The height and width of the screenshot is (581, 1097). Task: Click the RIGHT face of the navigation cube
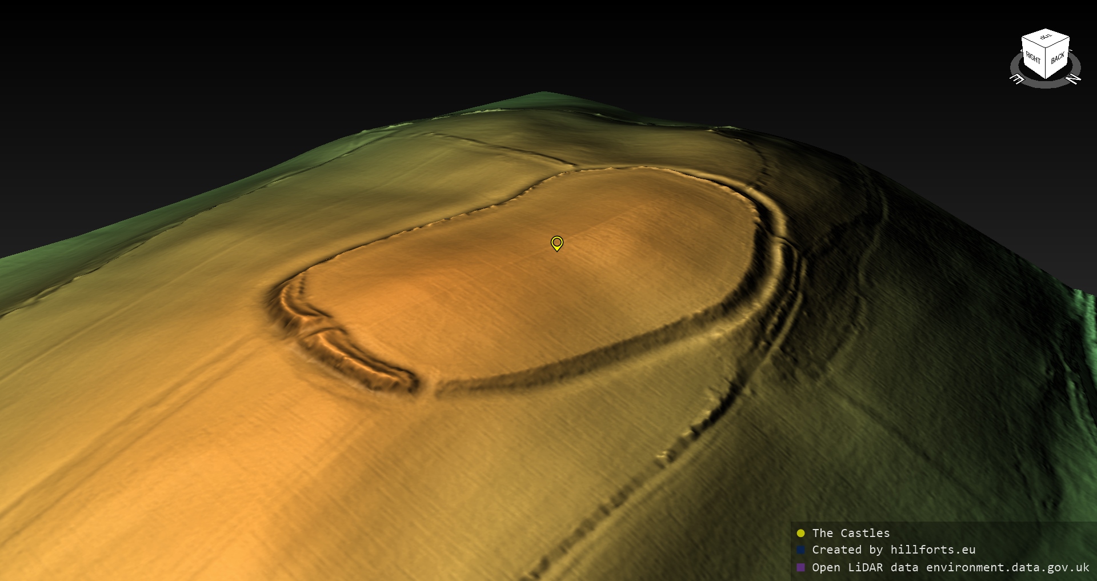[x=1033, y=57]
